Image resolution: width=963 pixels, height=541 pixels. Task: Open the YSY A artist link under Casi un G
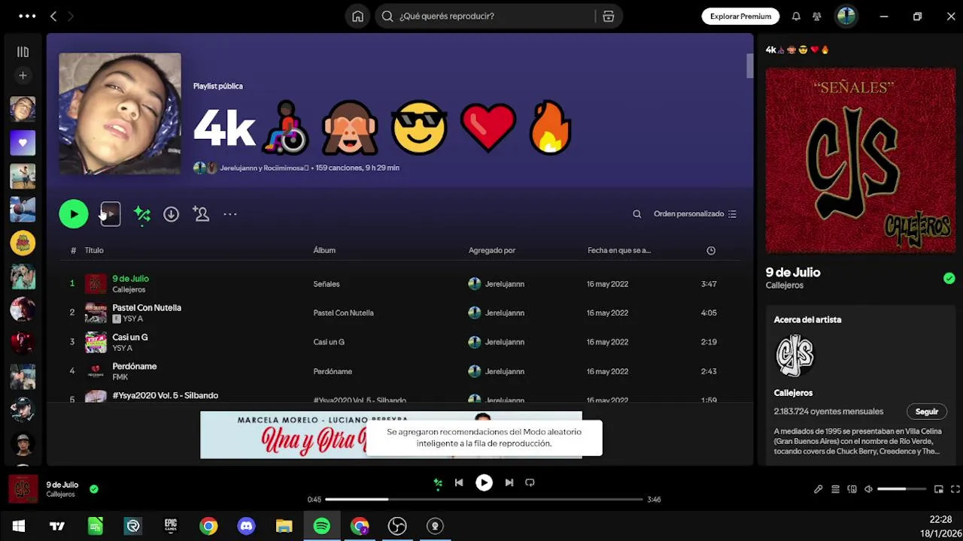tap(123, 348)
